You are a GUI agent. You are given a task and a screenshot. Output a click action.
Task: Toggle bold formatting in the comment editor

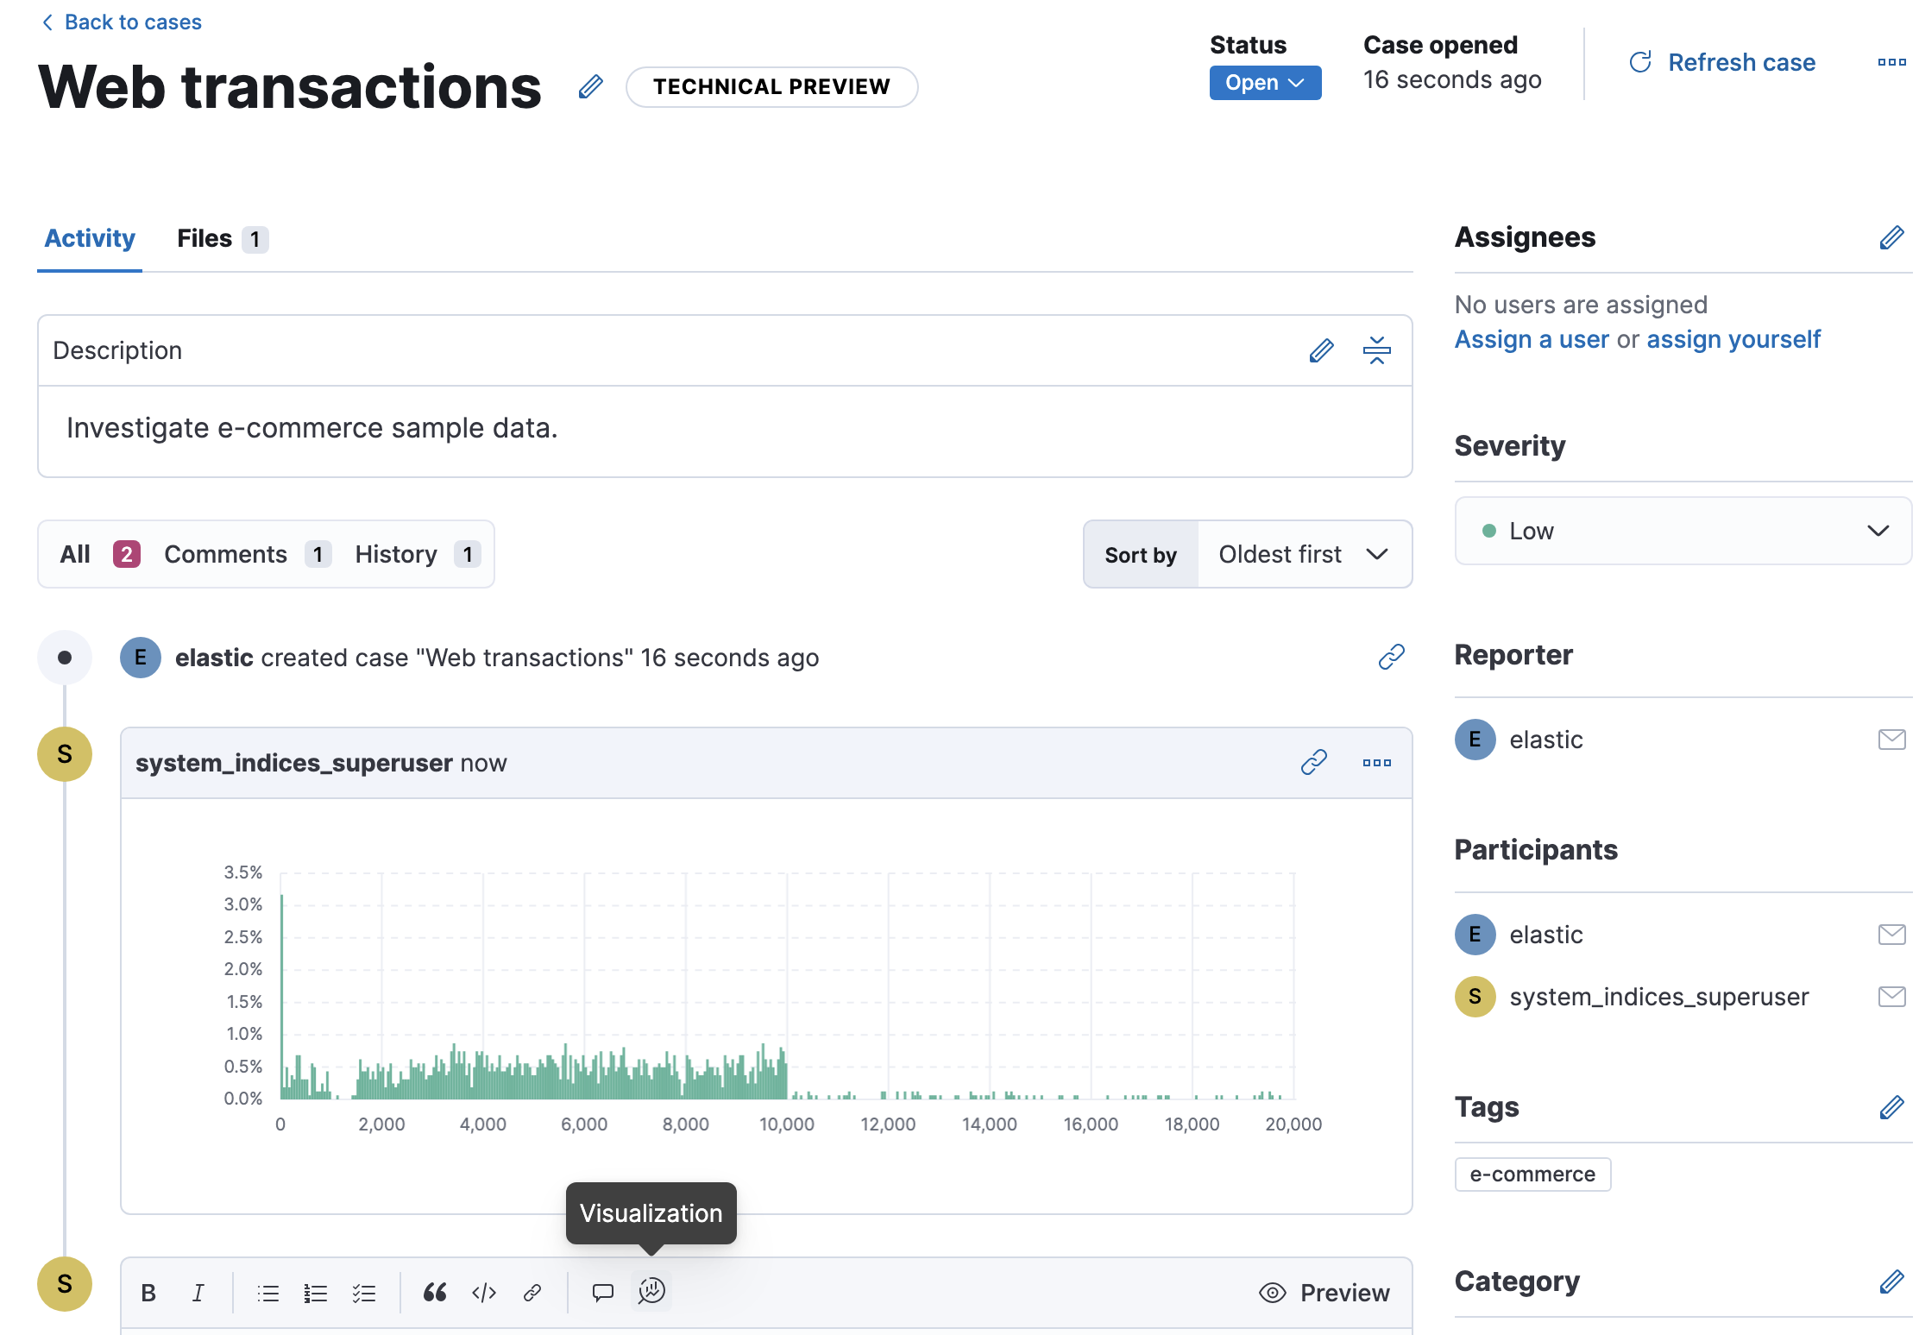(x=148, y=1292)
